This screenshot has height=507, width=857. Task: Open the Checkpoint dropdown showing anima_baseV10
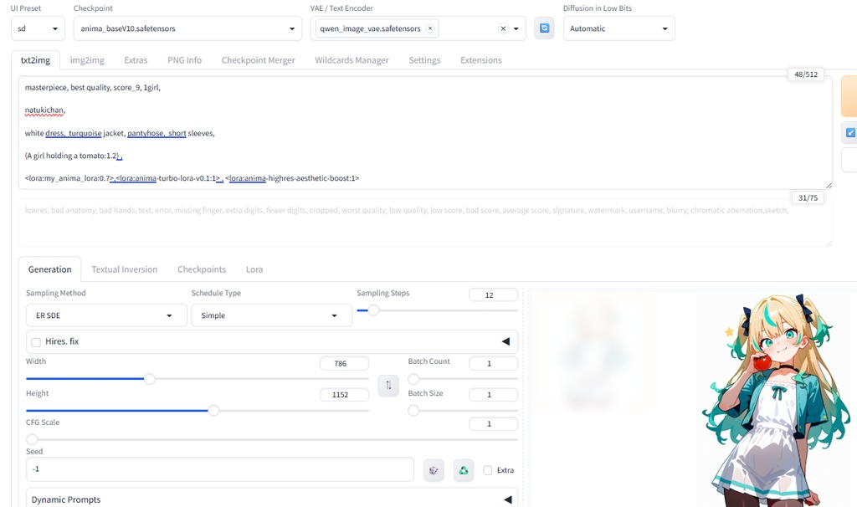click(187, 28)
